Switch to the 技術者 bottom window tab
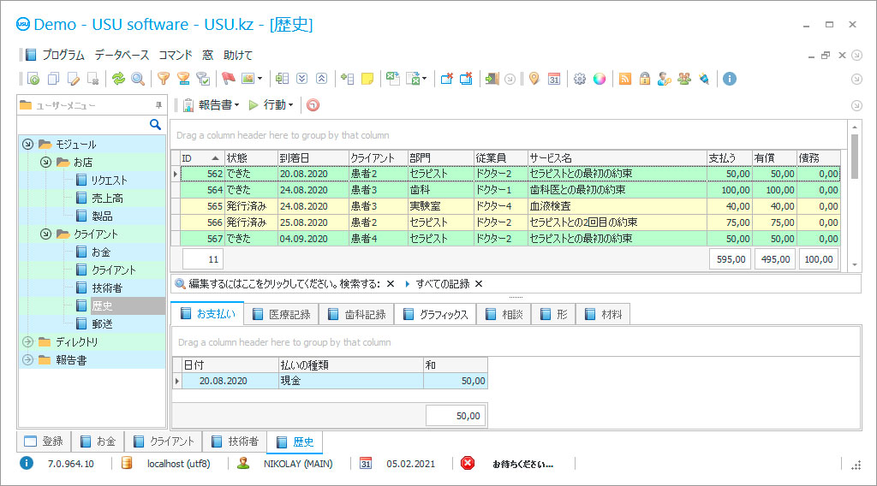 [x=235, y=442]
